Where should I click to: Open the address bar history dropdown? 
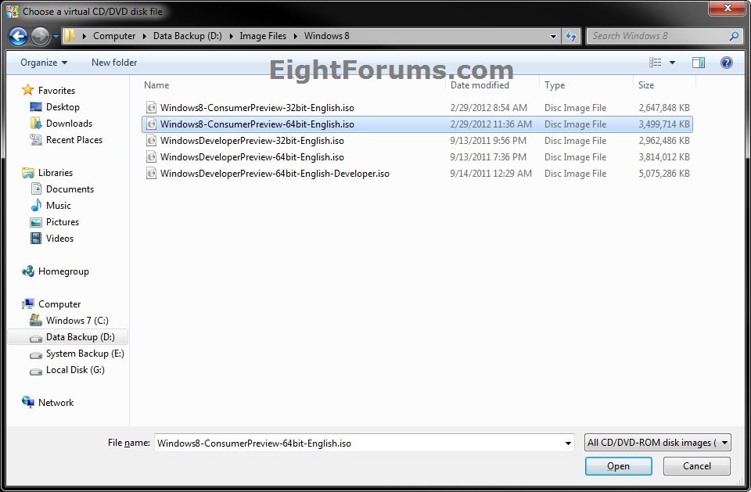(553, 37)
